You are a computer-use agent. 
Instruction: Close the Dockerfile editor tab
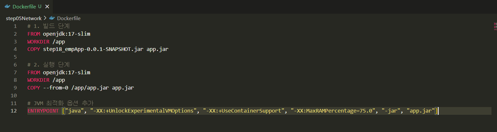47,6
